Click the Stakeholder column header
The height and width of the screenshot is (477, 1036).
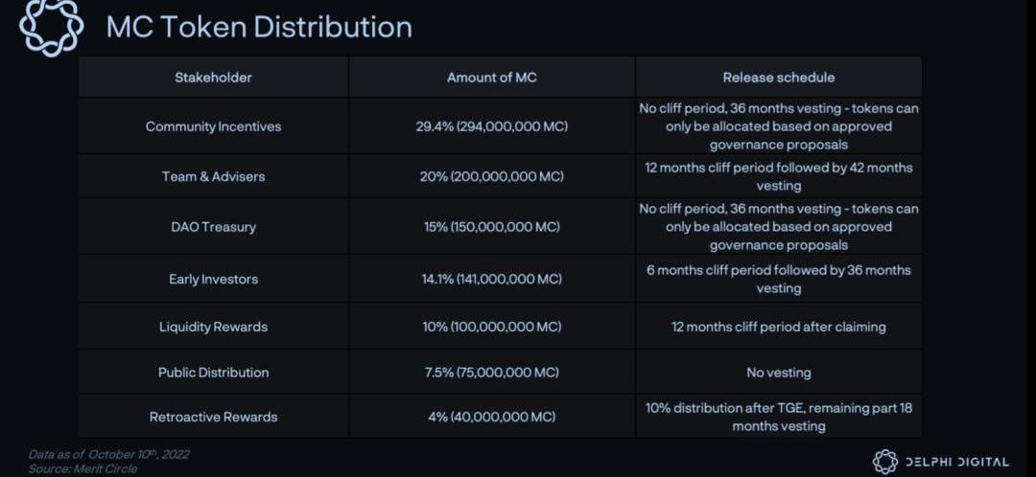pyautogui.click(x=213, y=78)
